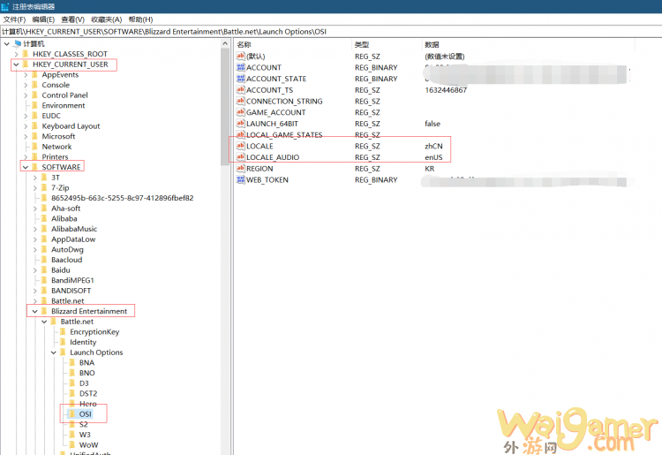Open the 编辑(E) menu
Screen dimensions: 662x455
tap(43, 19)
